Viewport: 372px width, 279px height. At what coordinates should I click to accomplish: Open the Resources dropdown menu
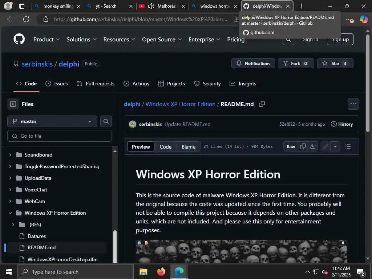pyautogui.click(x=119, y=39)
